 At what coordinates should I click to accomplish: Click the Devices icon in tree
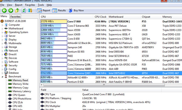click(6, 58)
